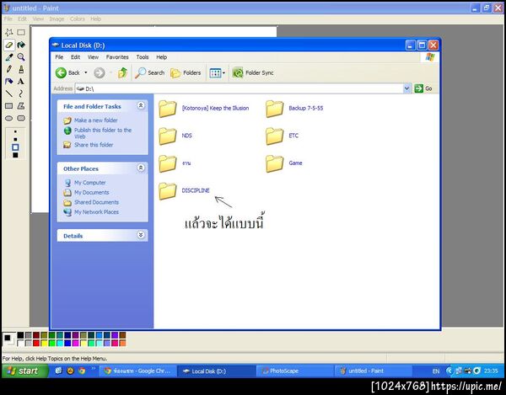Expand the Details panel
The image size is (506, 395).
141,235
